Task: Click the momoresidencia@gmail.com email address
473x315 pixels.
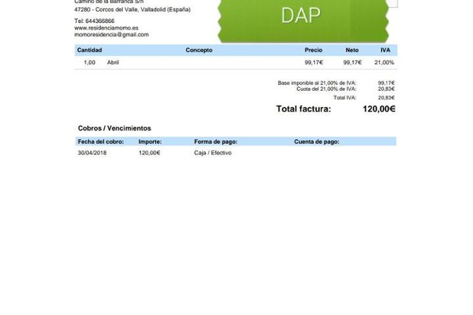Action: click(111, 35)
